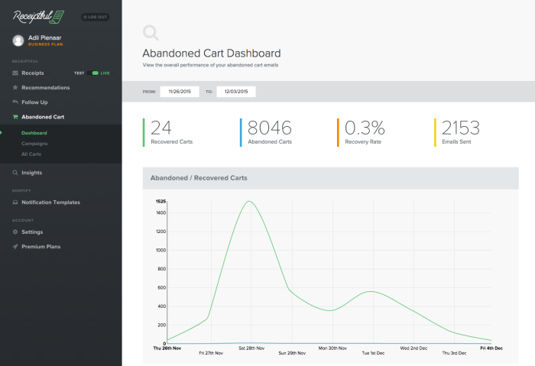The height and width of the screenshot is (366, 535).
Task: Click the Receiptful logo
Action: 37,15
